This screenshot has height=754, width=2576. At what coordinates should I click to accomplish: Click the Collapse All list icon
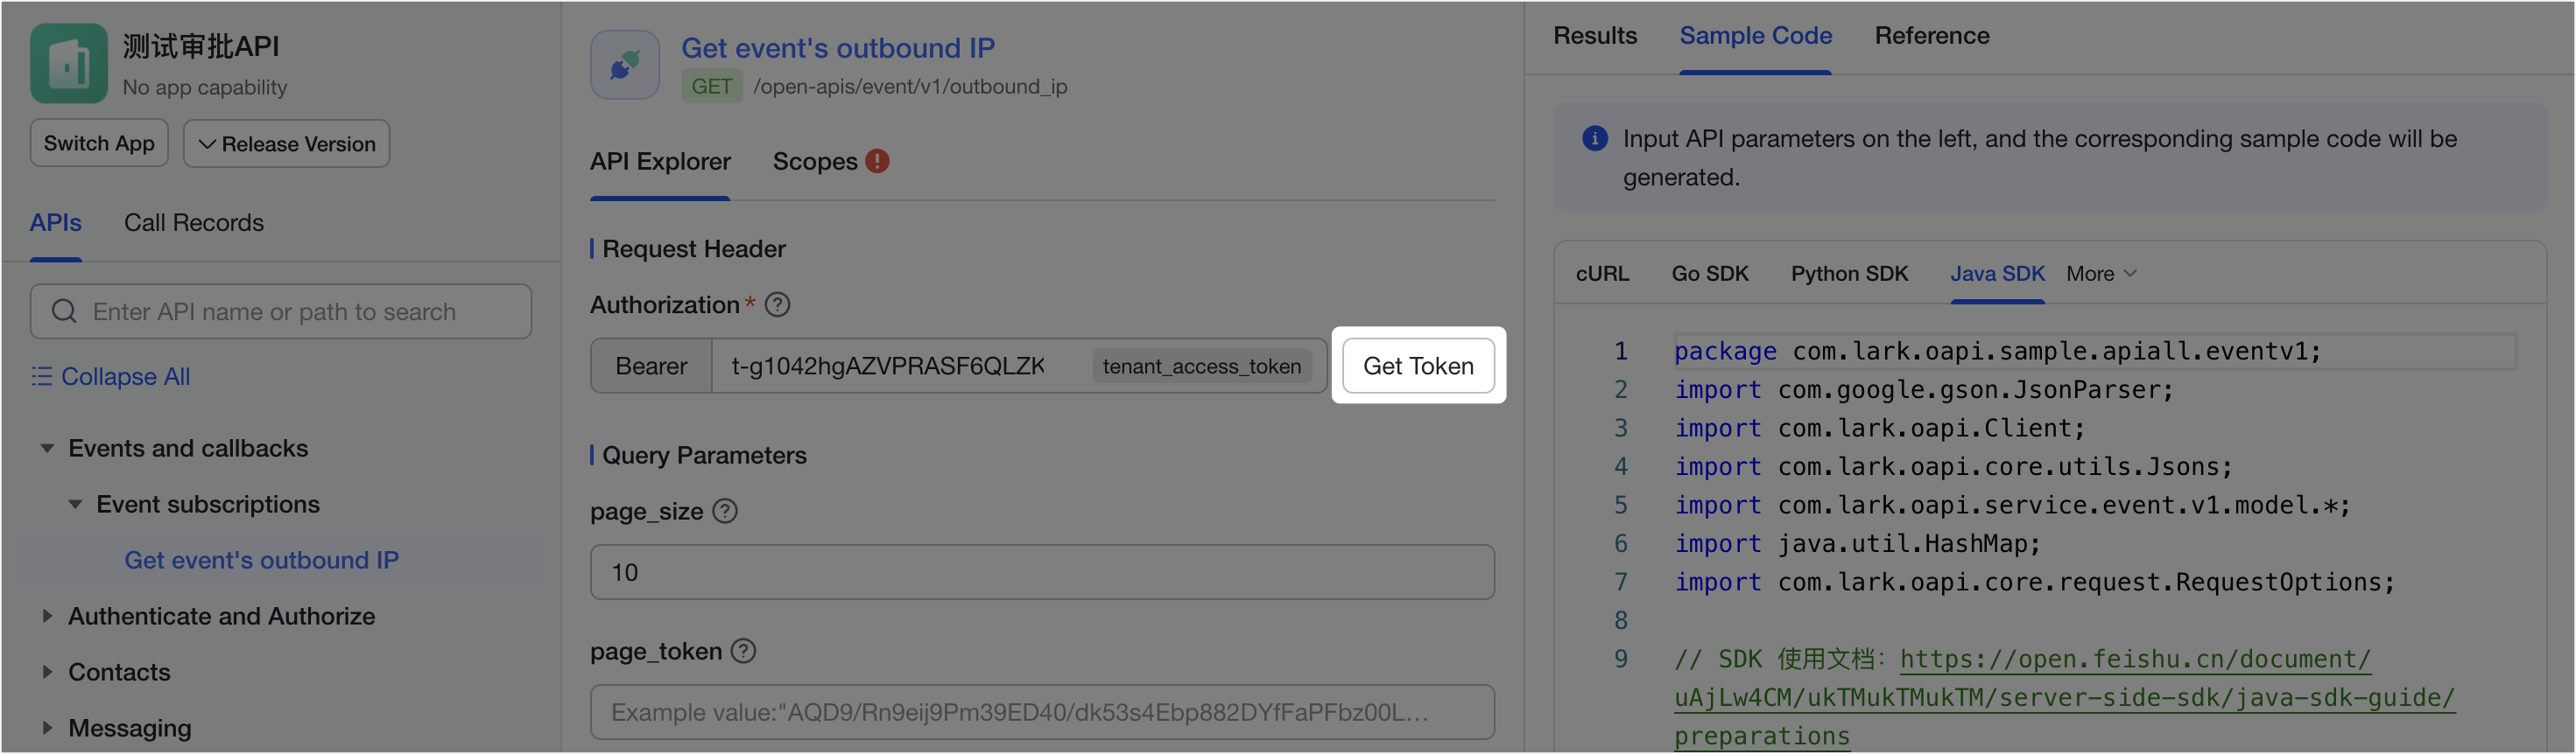pos(41,376)
